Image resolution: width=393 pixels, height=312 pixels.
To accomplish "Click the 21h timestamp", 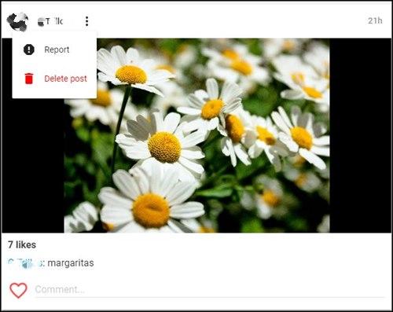I will (375, 20).
